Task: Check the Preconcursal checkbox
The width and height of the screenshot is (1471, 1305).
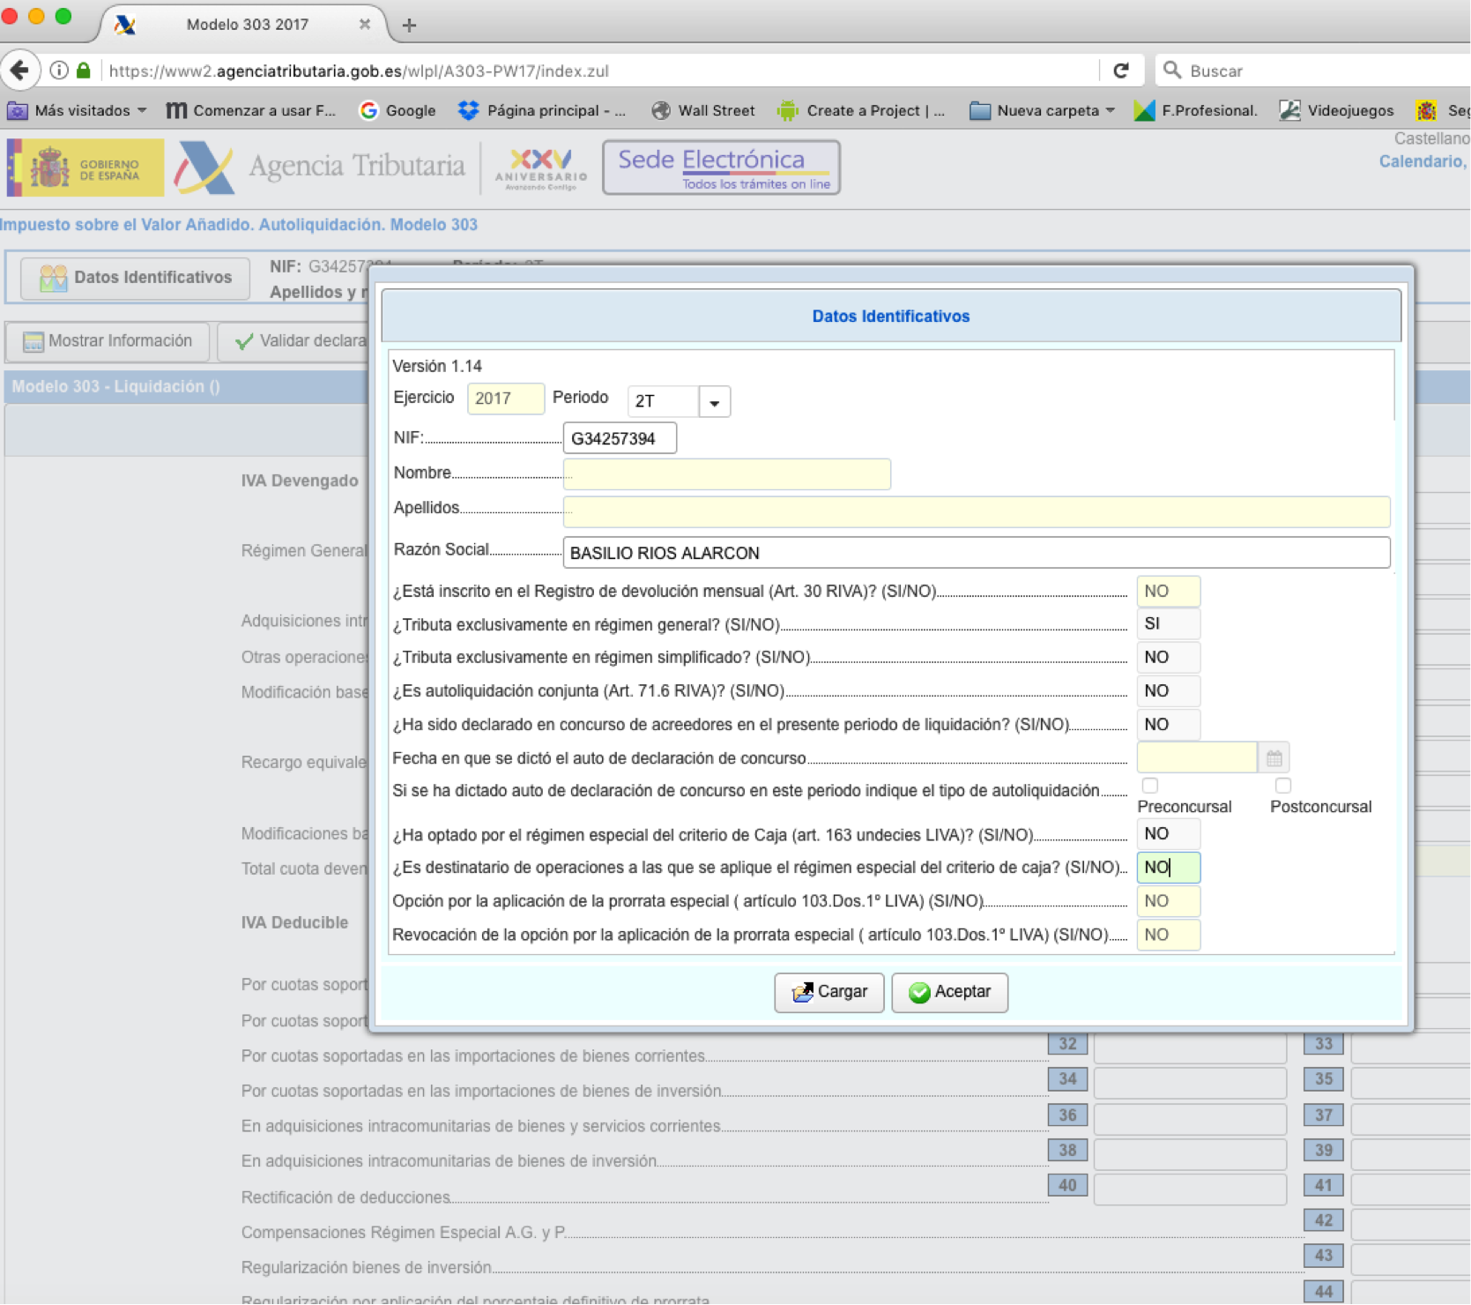Action: coord(1149,785)
